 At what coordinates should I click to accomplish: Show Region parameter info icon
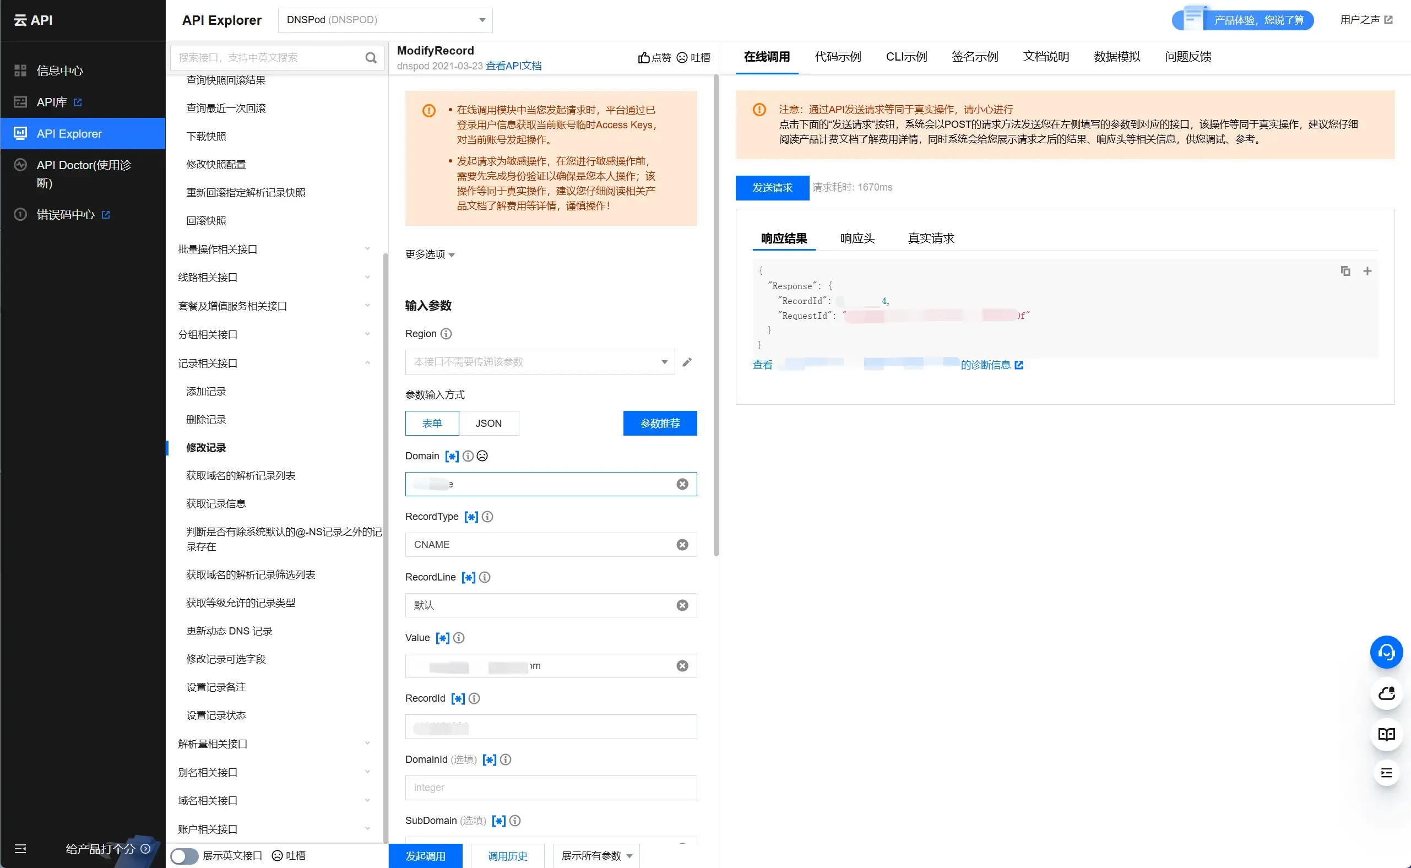click(446, 334)
